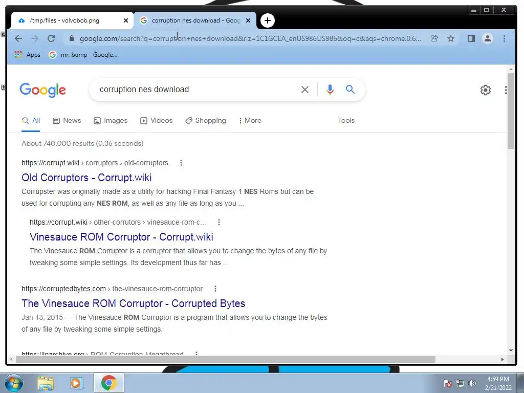
Task: Open the mr. bump Google bookmark
Action: point(83,54)
